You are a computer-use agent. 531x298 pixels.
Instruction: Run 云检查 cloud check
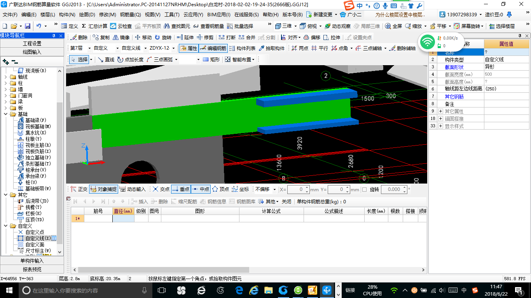(121, 26)
